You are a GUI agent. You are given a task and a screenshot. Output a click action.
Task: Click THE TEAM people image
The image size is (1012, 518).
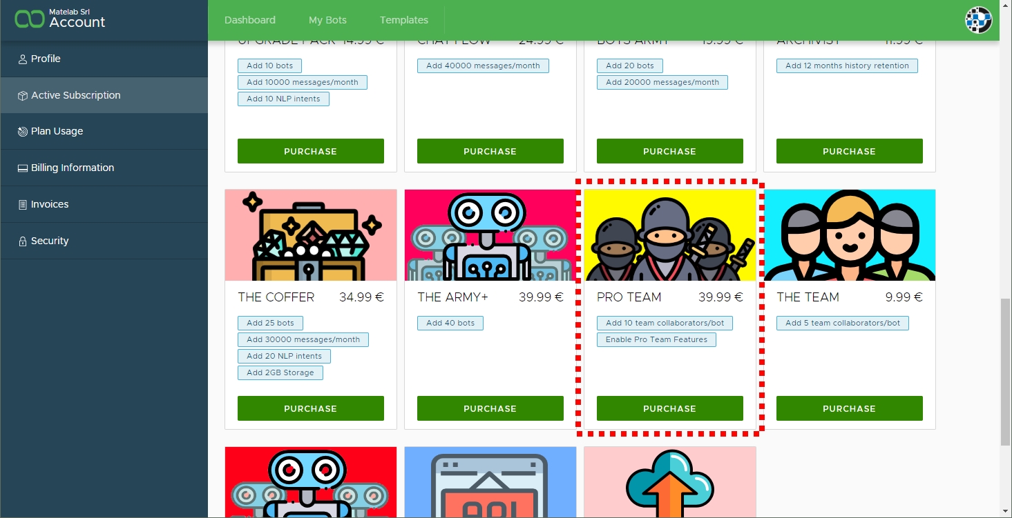pos(850,235)
